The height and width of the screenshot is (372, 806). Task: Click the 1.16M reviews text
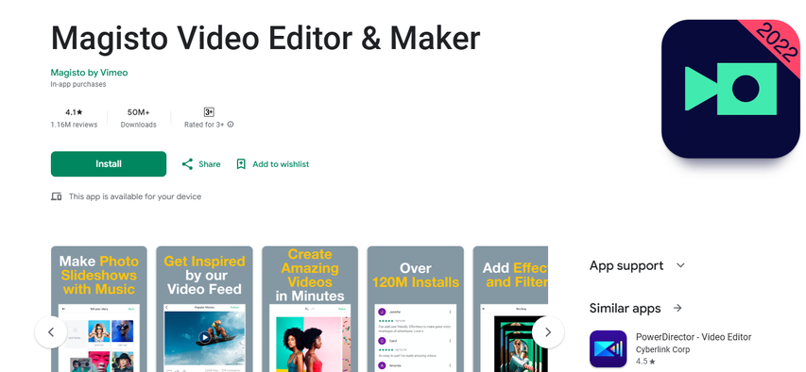(x=74, y=125)
